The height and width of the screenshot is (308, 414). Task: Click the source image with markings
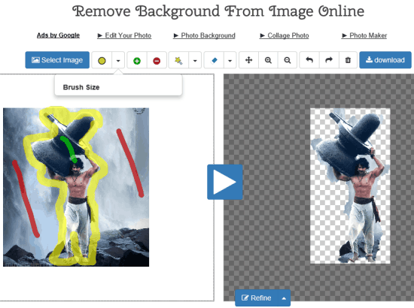[x=76, y=187]
